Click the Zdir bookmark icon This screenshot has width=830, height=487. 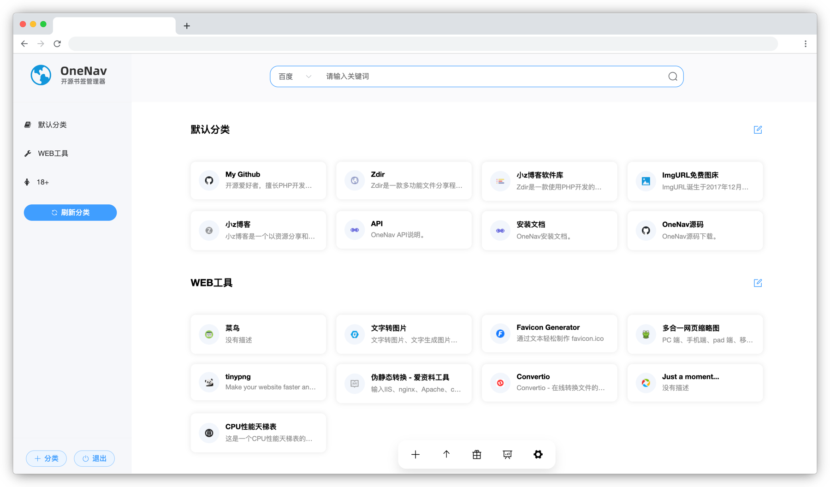355,180
